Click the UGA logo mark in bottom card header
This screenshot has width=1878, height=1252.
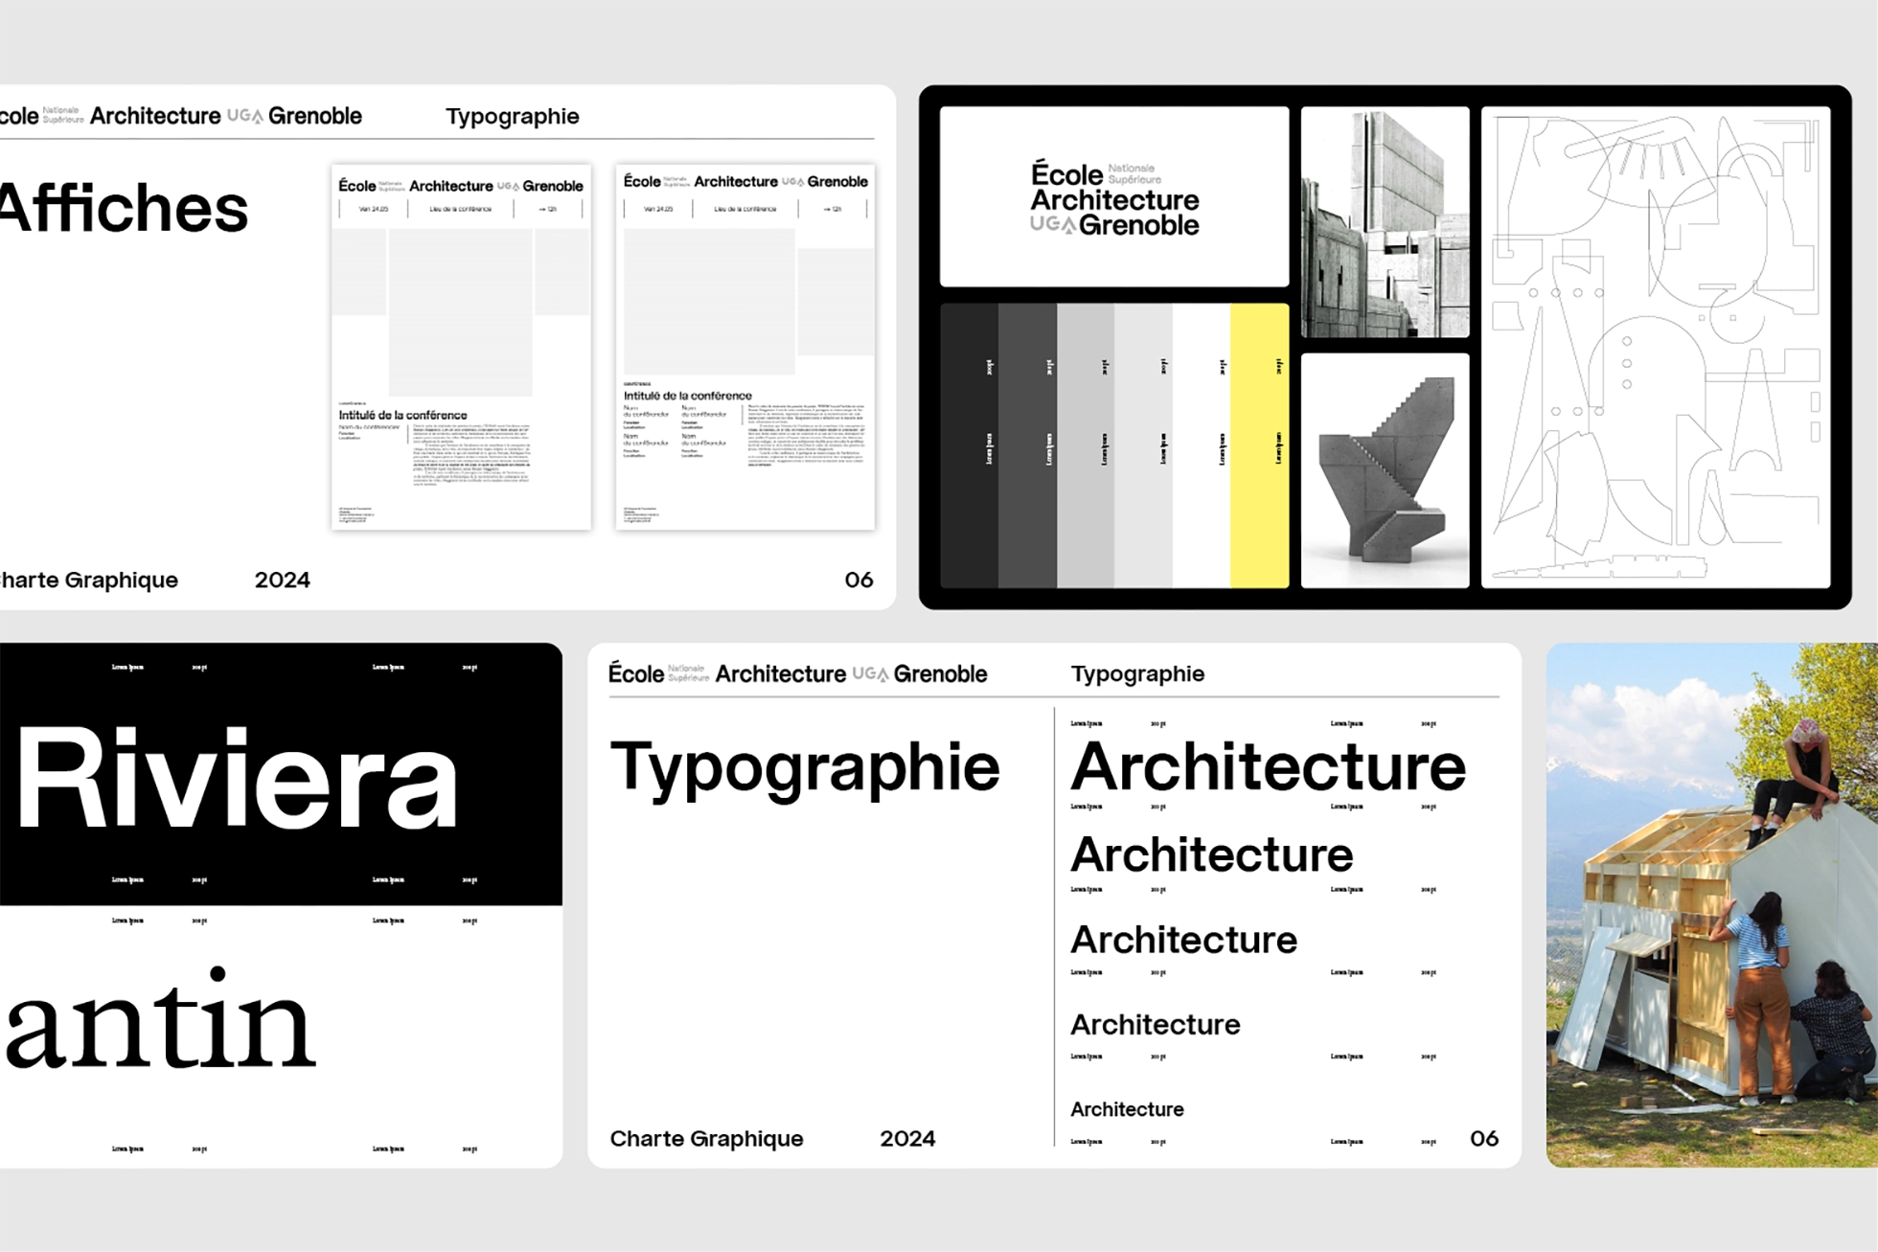870,674
